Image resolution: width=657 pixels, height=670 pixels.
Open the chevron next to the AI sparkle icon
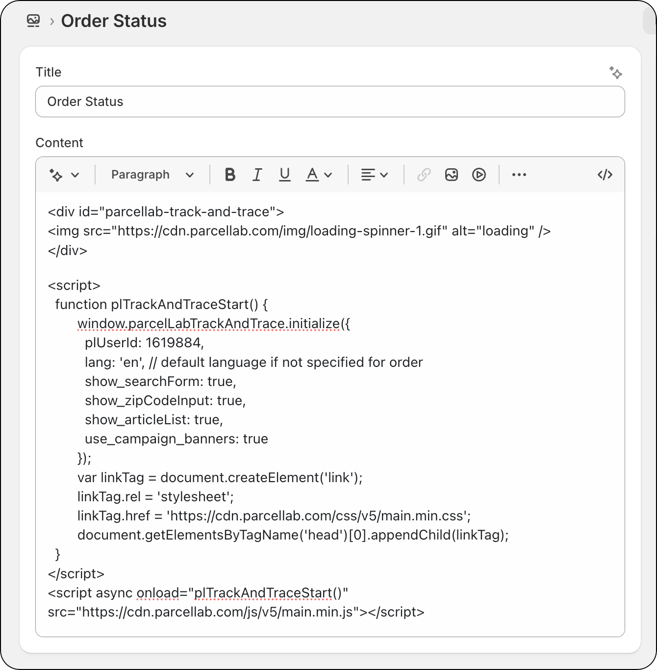pos(75,174)
